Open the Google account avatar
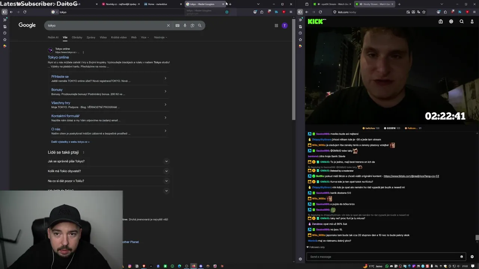Image resolution: width=479 pixels, height=269 pixels. (285, 25)
